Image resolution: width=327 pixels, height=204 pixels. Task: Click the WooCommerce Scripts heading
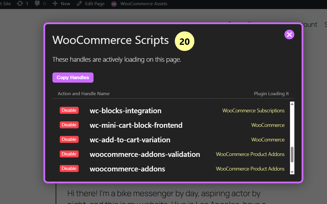[110, 40]
